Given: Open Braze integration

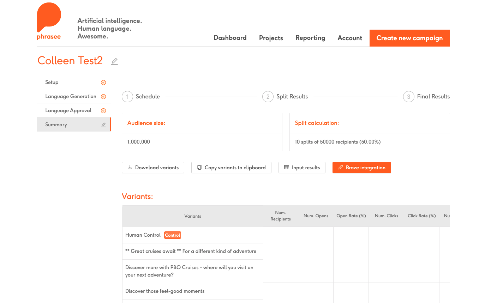Looking at the screenshot, I should [362, 168].
